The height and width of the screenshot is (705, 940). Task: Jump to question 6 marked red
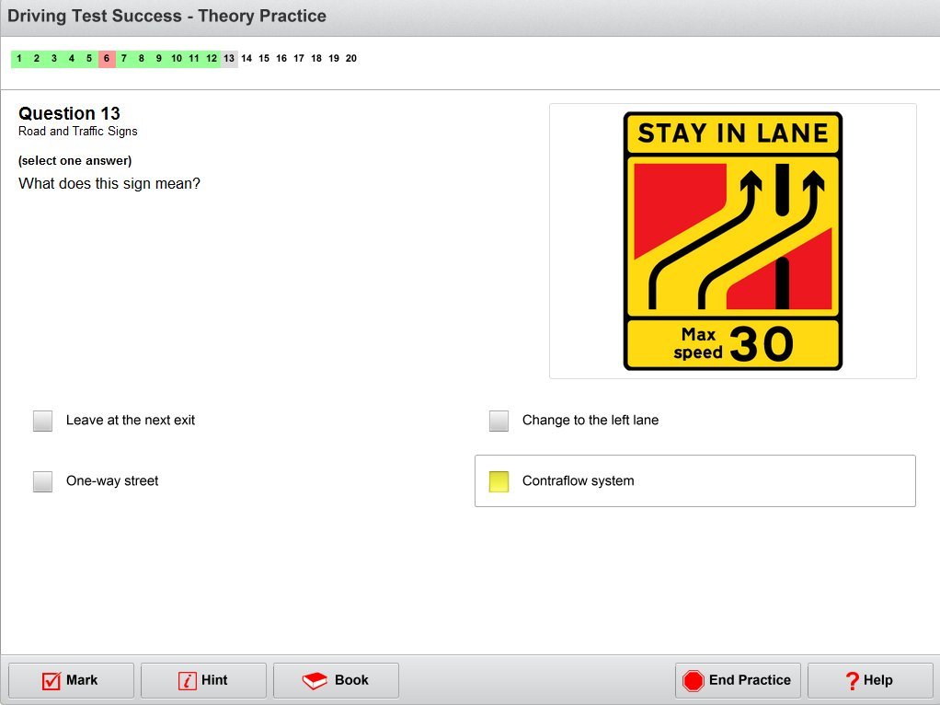coord(107,59)
